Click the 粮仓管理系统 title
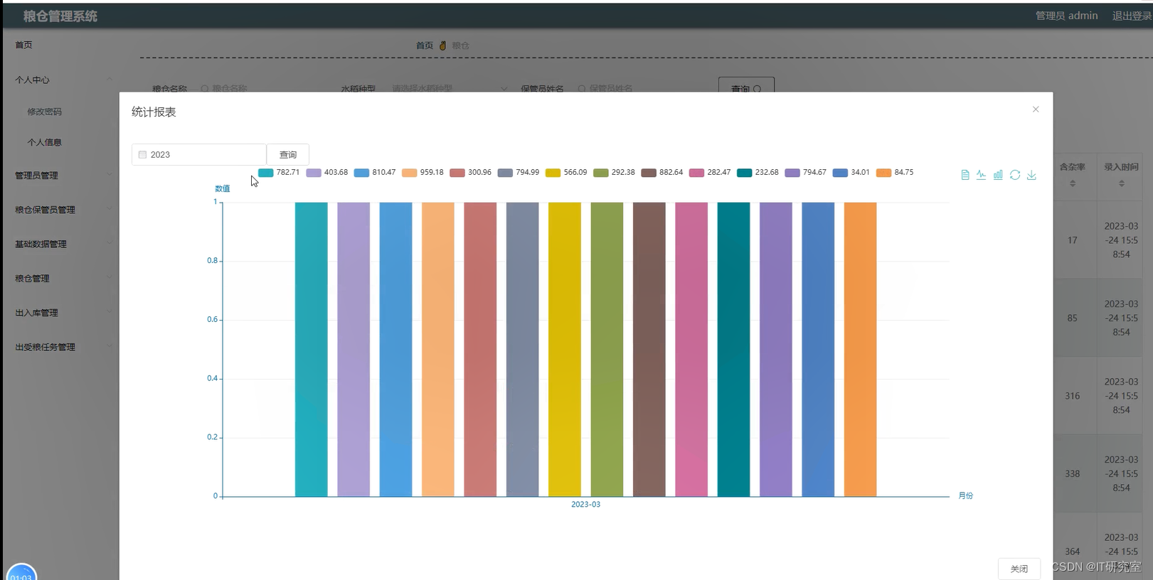1153x580 pixels. click(60, 16)
